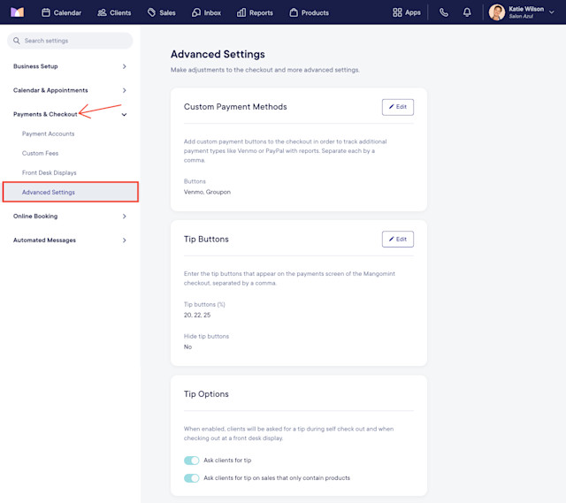Go to Products in top navigation
Image resolution: width=566 pixels, height=503 pixels.
tap(309, 12)
